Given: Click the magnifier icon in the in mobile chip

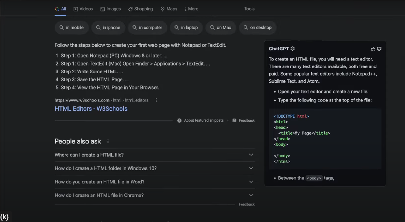Looking at the screenshot, I should (x=62, y=27).
